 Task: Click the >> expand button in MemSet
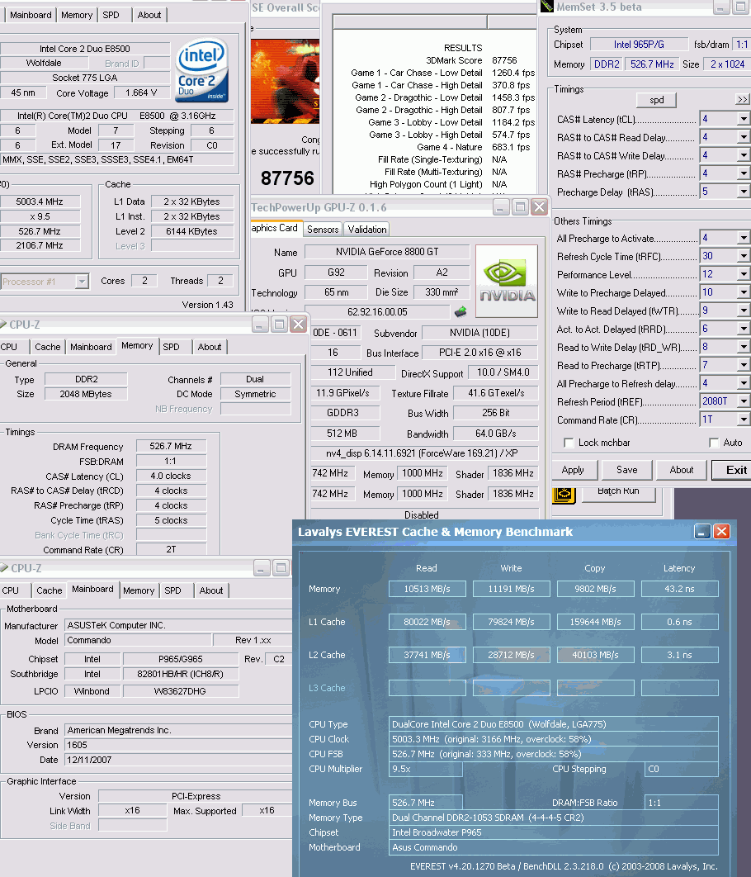(743, 100)
